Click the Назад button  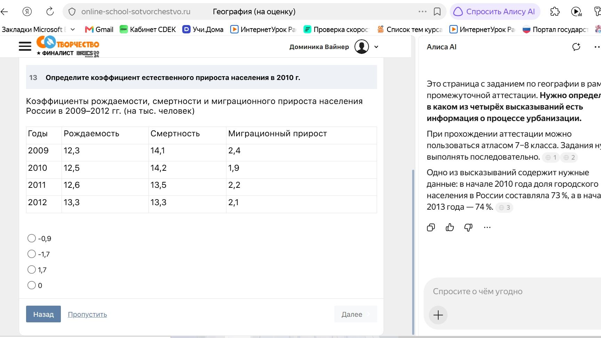tap(43, 314)
